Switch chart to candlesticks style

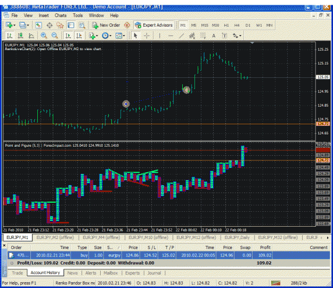(x=20, y=36)
